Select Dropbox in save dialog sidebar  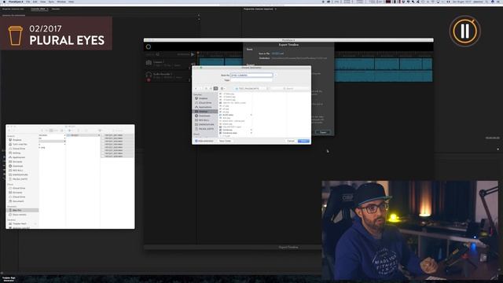click(x=204, y=98)
